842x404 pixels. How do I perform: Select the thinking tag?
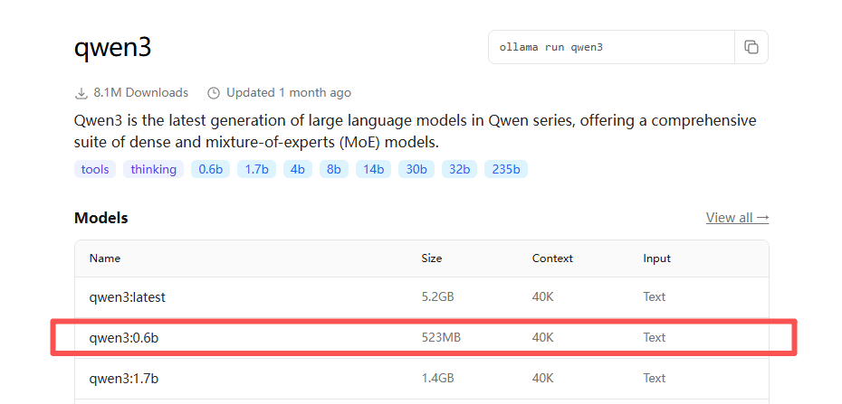click(x=153, y=169)
